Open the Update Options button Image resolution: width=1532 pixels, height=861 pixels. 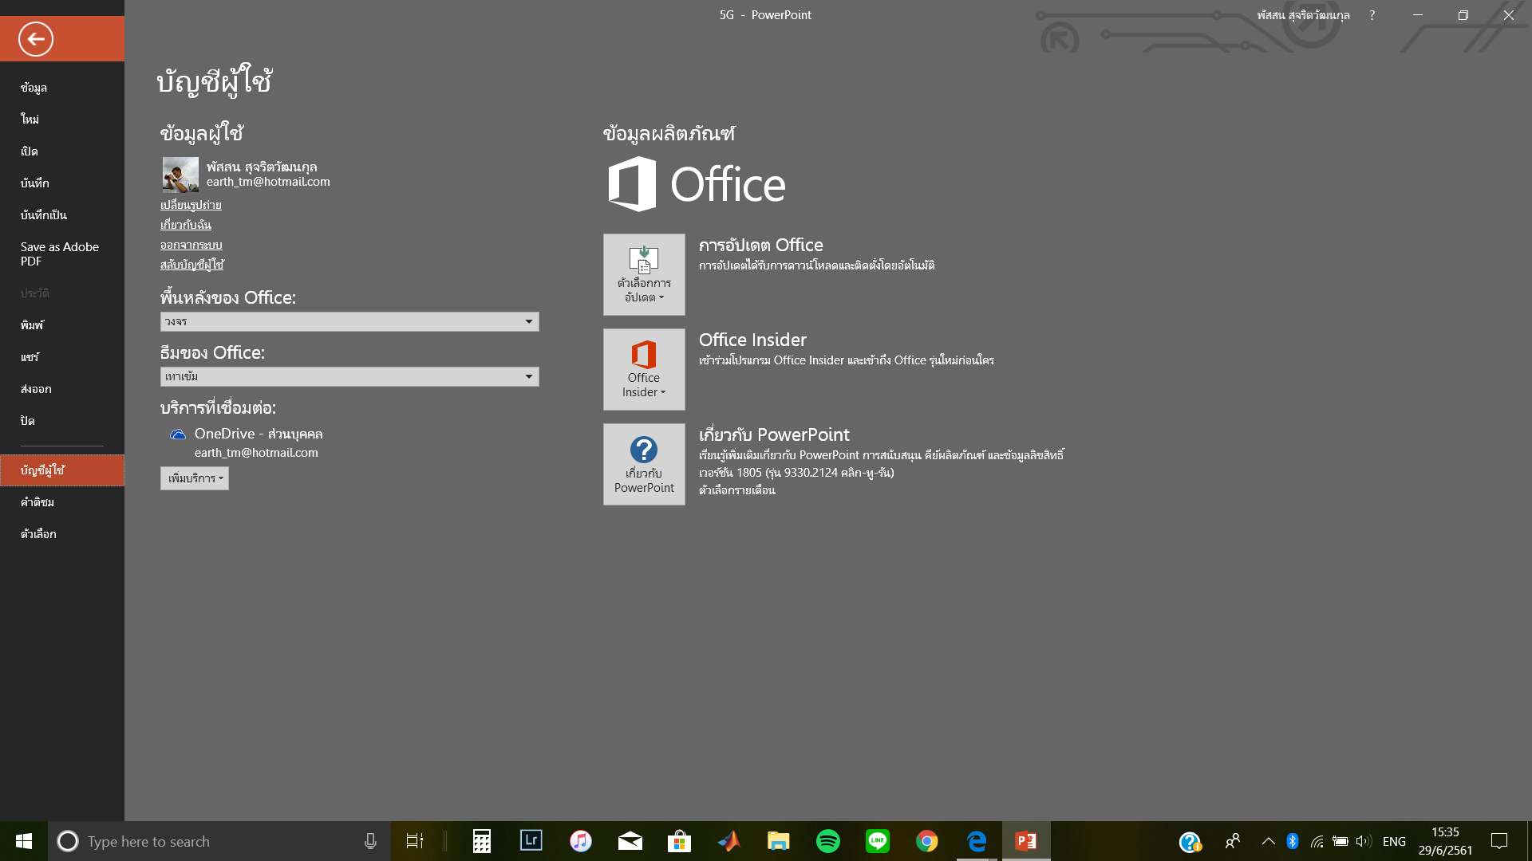644,274
